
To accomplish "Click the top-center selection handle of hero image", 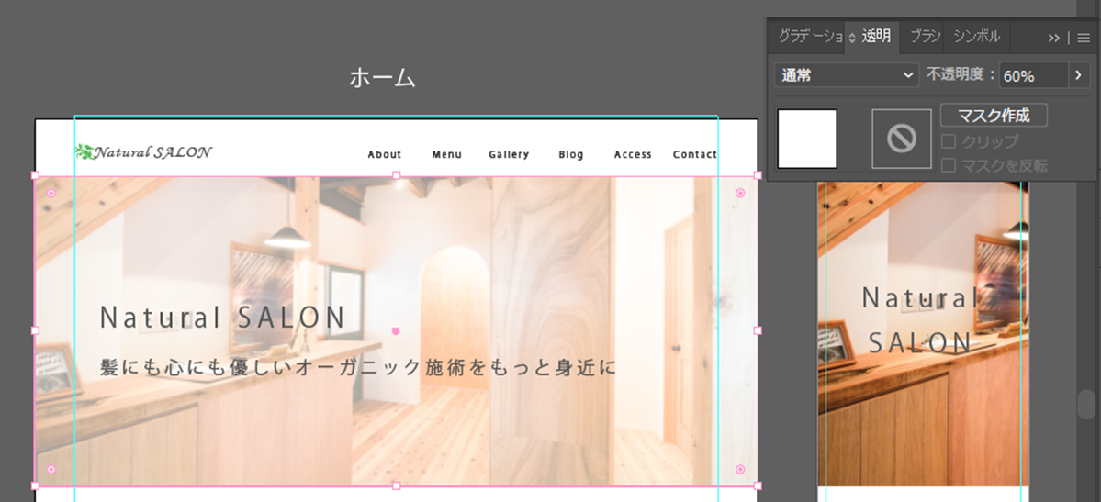I will [x=396, y=174].
